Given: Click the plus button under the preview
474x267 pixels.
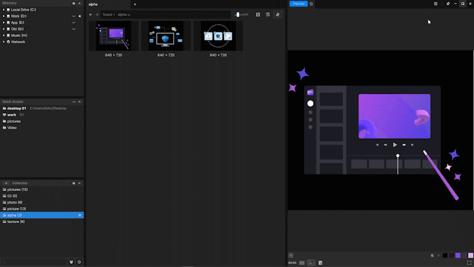Looking at the screenshot, I should pos(291,256).
